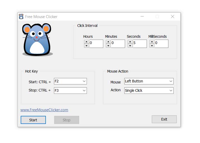The image size is (200, 143).
Task: Focus the Hours input field
Action: point(96,44)
